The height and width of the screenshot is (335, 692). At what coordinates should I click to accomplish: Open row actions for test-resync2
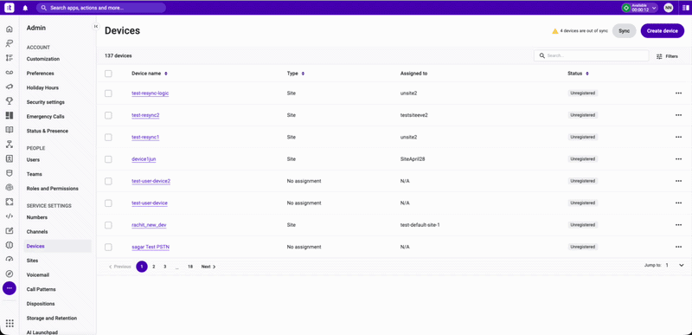[x=678, y=115]
